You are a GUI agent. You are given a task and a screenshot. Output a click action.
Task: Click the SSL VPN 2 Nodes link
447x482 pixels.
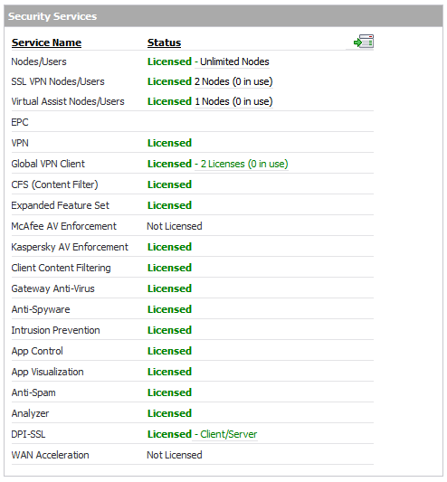(233, 81)
